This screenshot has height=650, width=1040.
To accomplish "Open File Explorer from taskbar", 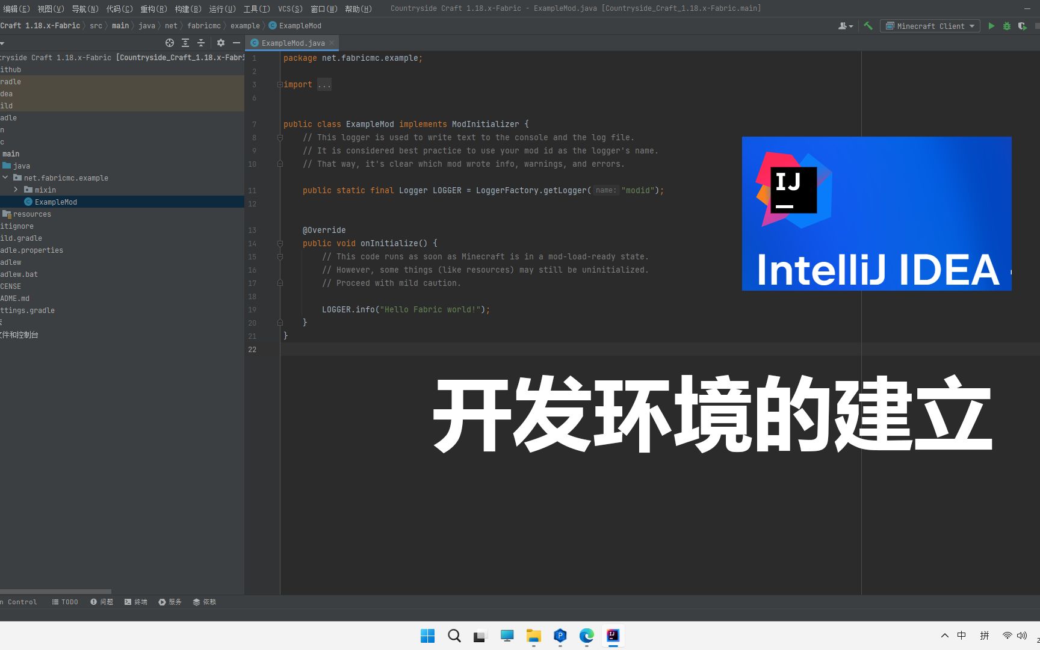I will [x=534, y=636].
